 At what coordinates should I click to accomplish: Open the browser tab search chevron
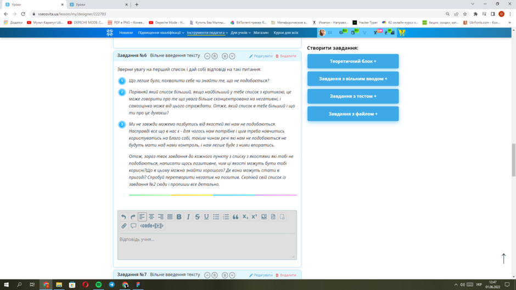[473, 4]
